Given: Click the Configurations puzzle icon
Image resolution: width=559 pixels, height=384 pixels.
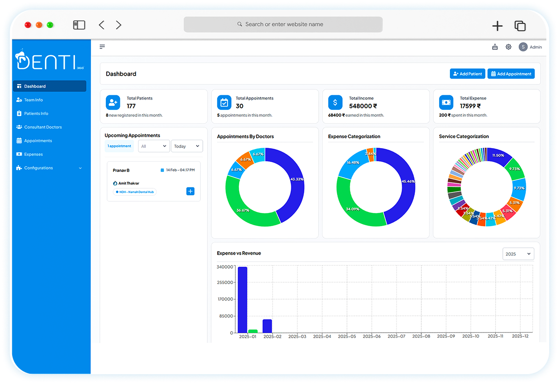Looking at the screenshot, I should coord(19,168).
